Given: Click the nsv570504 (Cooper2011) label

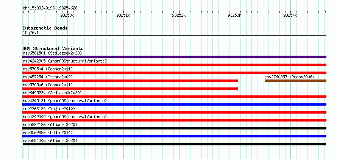Looking at the screenshot, I should (48, 69).
